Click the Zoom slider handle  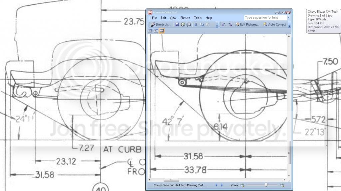(x=266, y=185)
